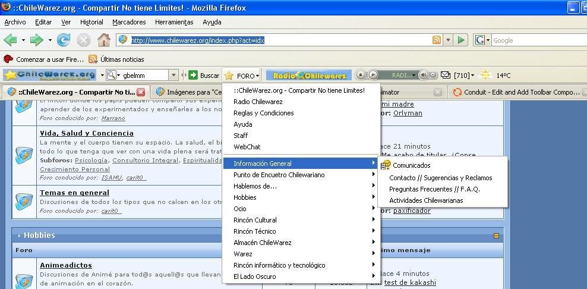
Task: Click the green Go arrow beside the address bar
Action: click(461, 40)
